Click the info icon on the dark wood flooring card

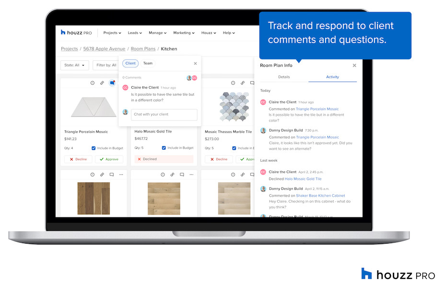[93, 175]
